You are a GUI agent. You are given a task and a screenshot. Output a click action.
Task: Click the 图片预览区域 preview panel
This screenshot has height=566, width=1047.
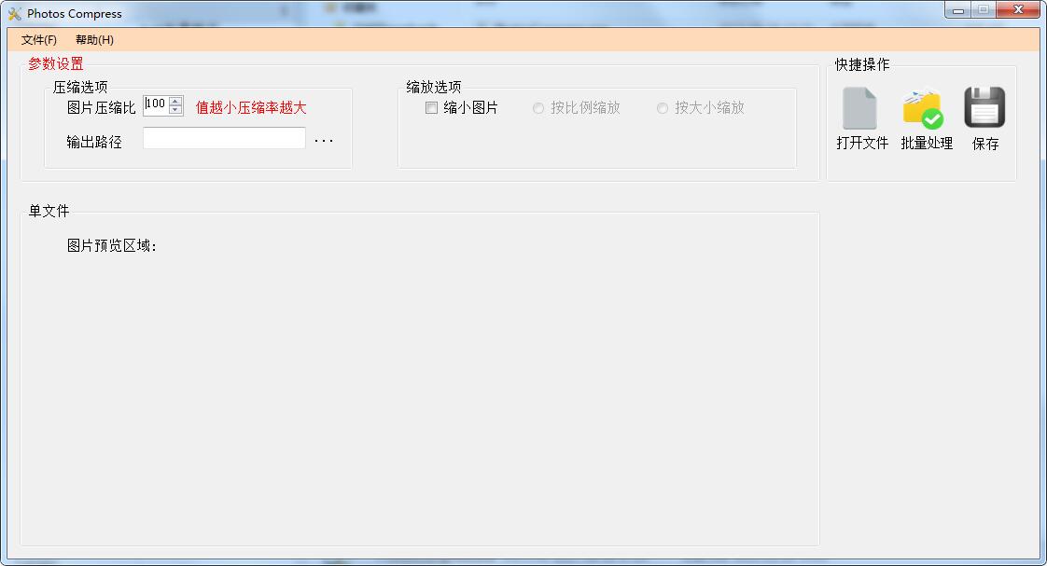click(x=420, y=392)
